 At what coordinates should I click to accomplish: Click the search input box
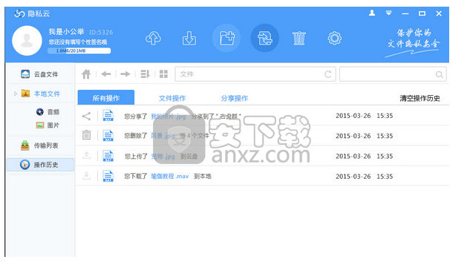393,74
